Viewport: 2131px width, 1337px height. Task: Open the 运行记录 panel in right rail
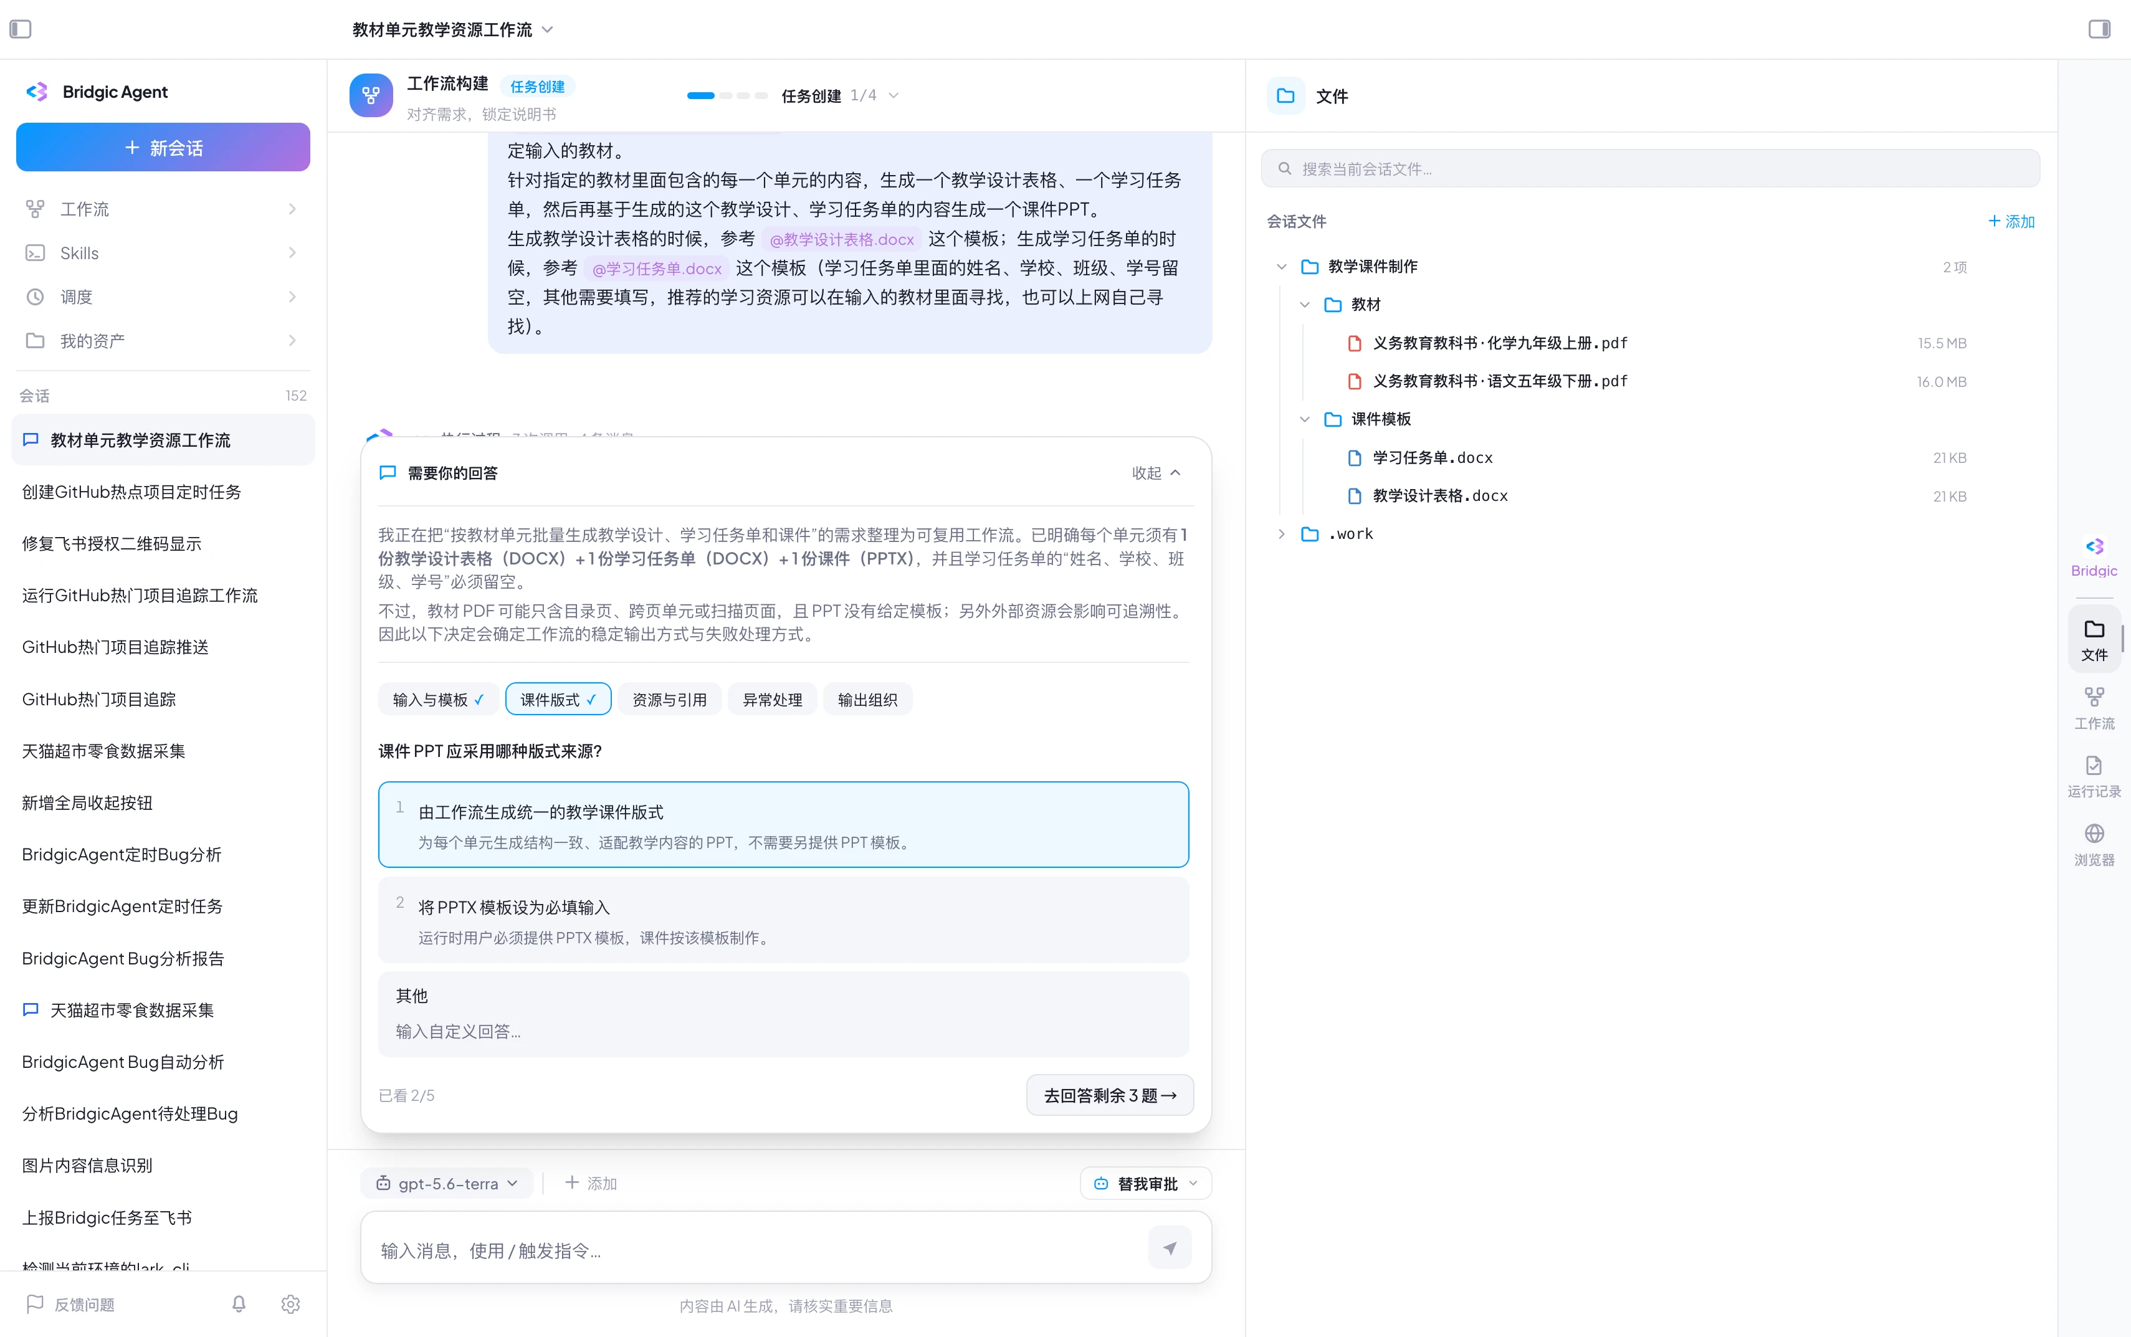tap(2094, 776)
